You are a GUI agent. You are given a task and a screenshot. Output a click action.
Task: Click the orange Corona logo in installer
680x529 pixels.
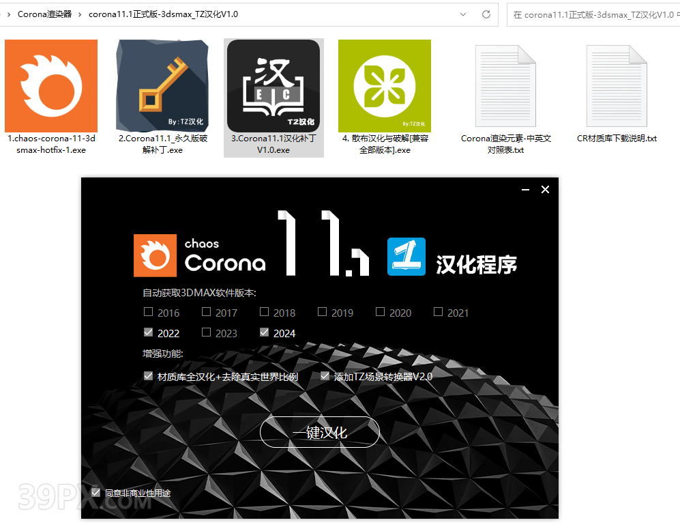point(156,255)
